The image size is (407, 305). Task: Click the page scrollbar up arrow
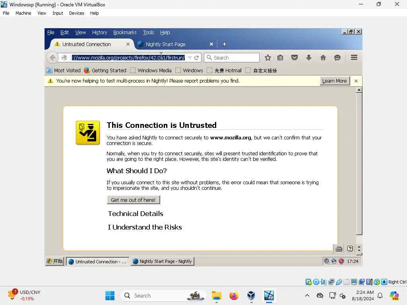coord(359,90)
